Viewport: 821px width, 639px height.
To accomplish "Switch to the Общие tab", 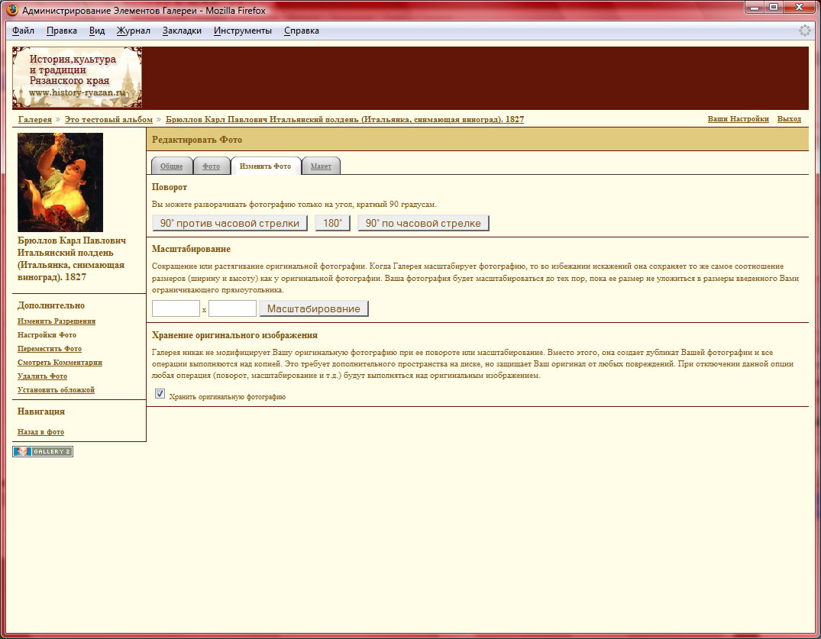I will click(x=171, y=166).
